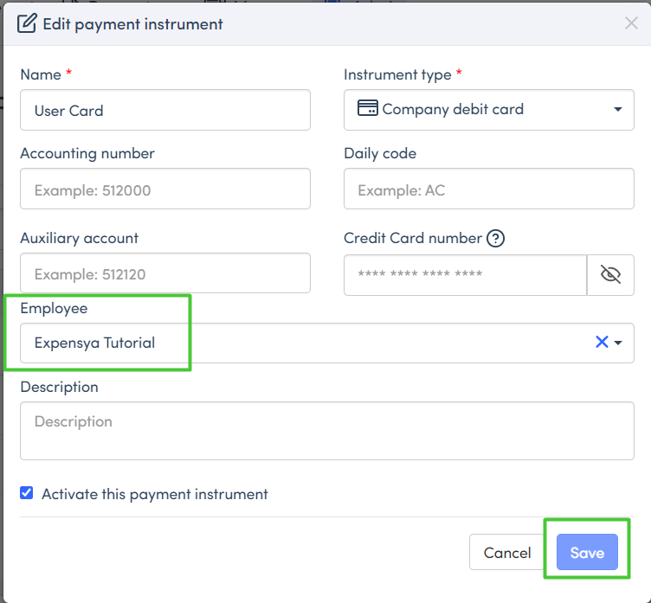Close the Edit payment instrument dialog
651x603 pixels.
click(x=631, y=23)
